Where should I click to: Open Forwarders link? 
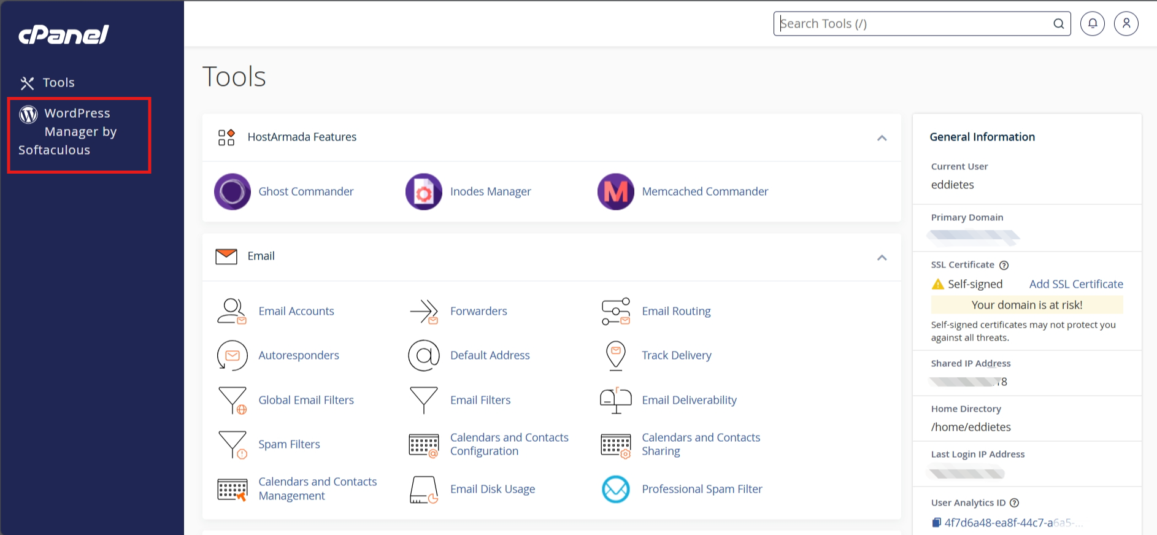[x=479, y=311]
